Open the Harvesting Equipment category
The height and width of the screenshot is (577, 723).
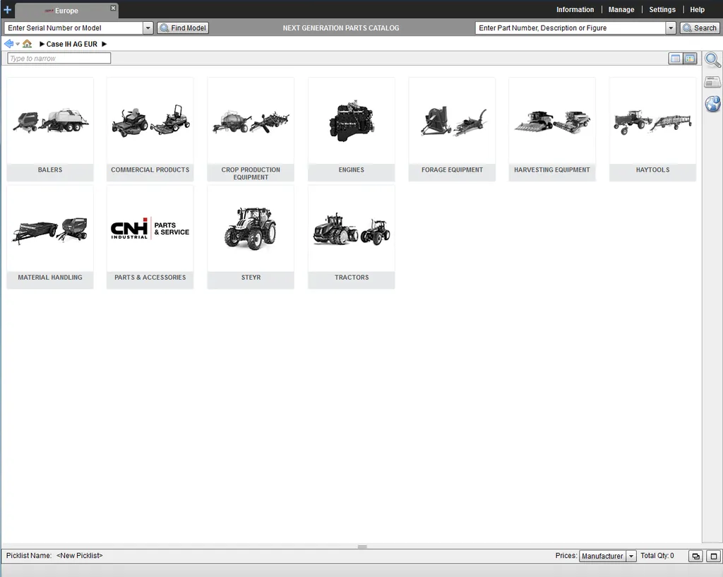(x=552, y=129)
